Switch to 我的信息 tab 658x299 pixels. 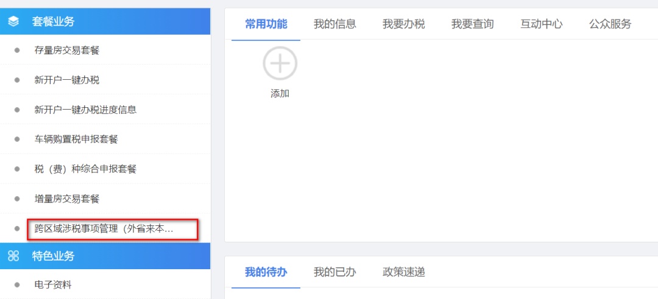[335, 24]
